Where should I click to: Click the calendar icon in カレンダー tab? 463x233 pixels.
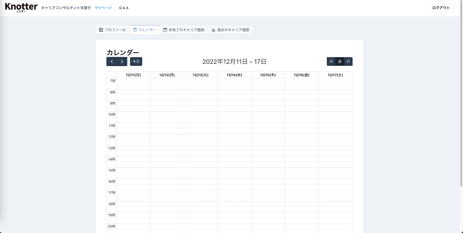click(135, 30)
